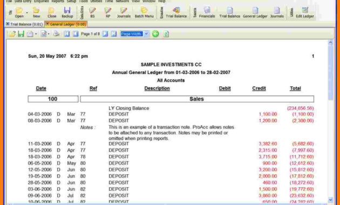Click the account number 100 box
Screen dimensions: 340x205
point(53,99)
